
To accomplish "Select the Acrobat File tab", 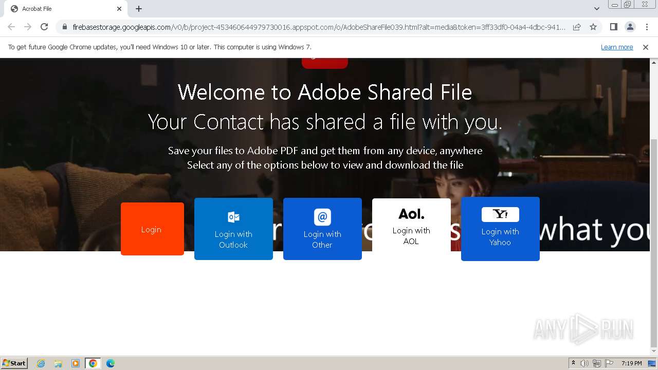I will pos(66,9).
